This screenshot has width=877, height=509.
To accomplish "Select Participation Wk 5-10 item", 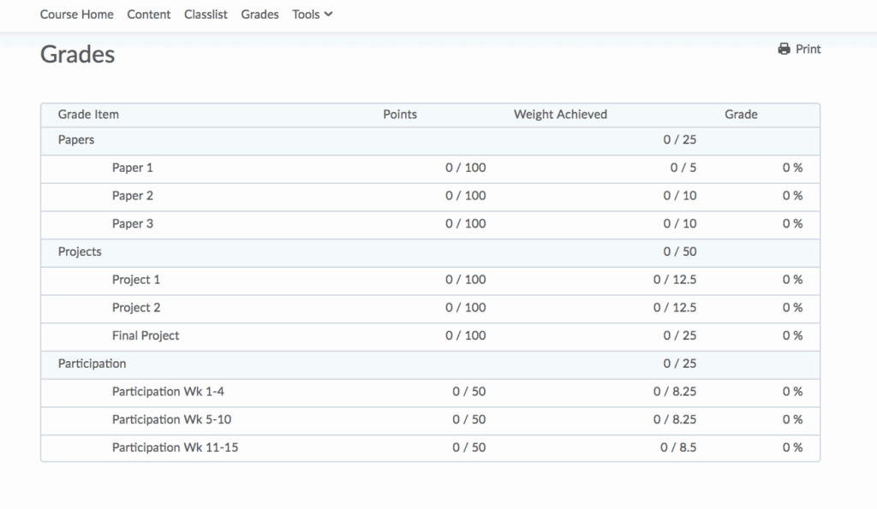I will (171, 419).
